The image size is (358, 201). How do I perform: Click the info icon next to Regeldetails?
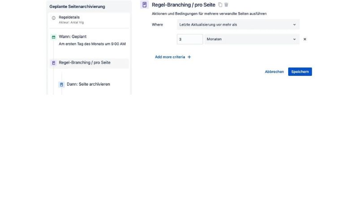(54, 18)
